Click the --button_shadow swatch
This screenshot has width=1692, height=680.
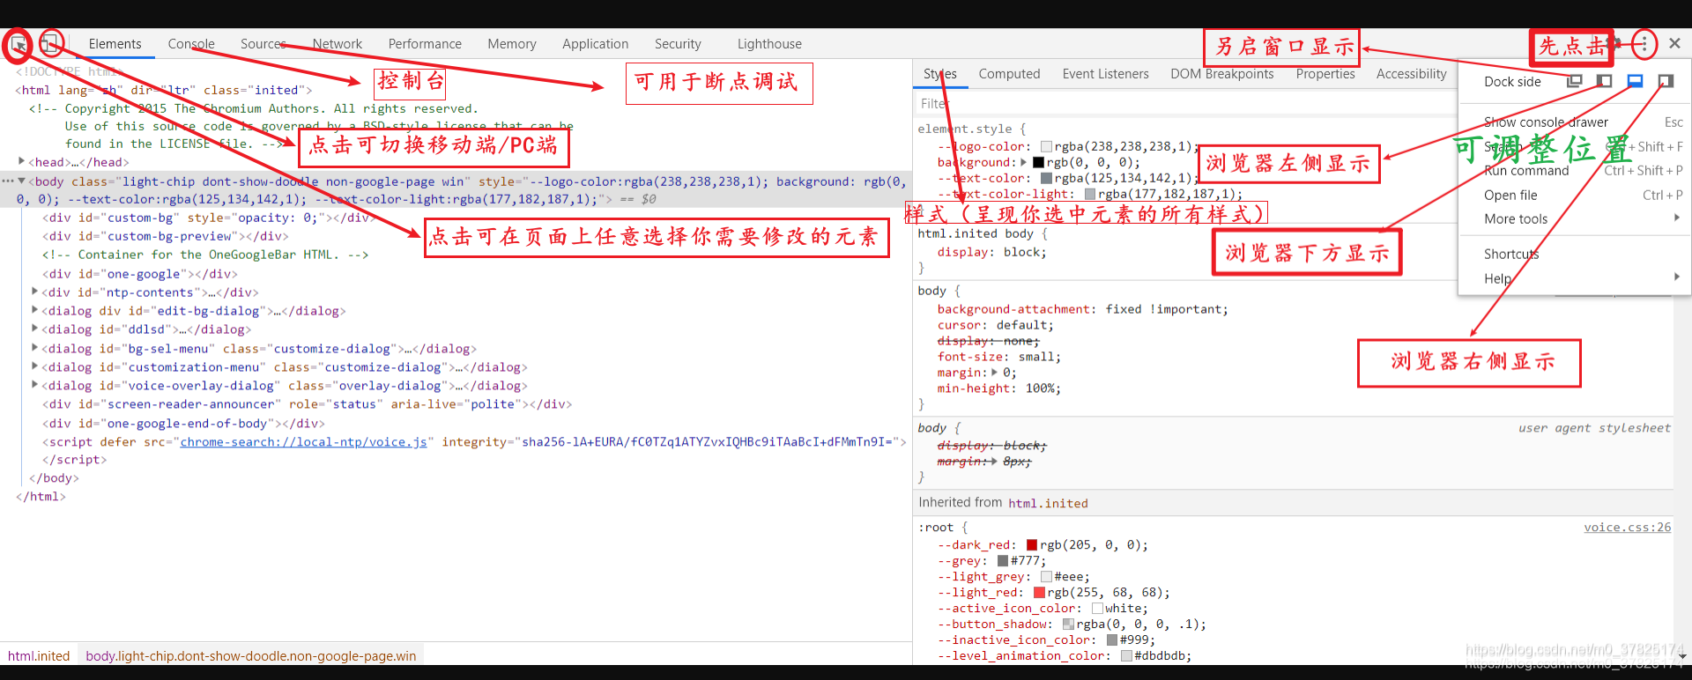(x=1068, y=625)
